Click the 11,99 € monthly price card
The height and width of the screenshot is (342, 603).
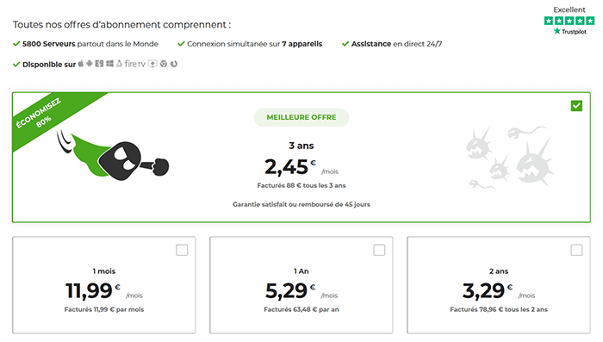click(104, 285)
